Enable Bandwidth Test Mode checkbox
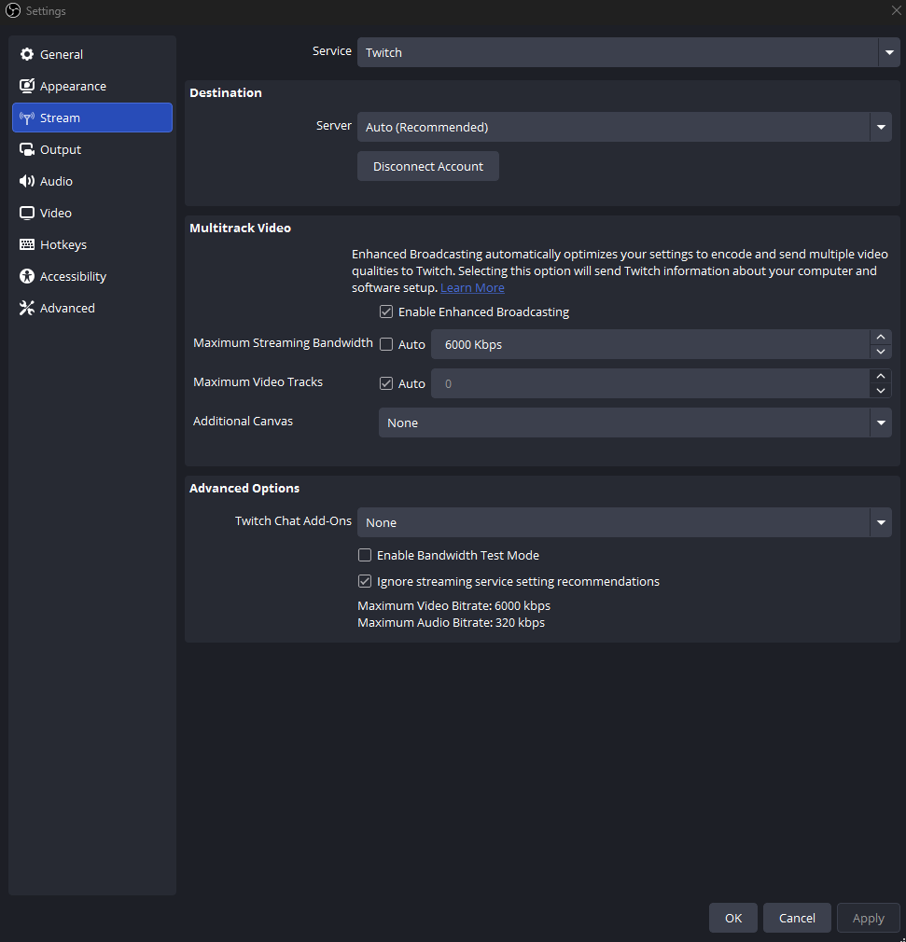 coord(365,555)
